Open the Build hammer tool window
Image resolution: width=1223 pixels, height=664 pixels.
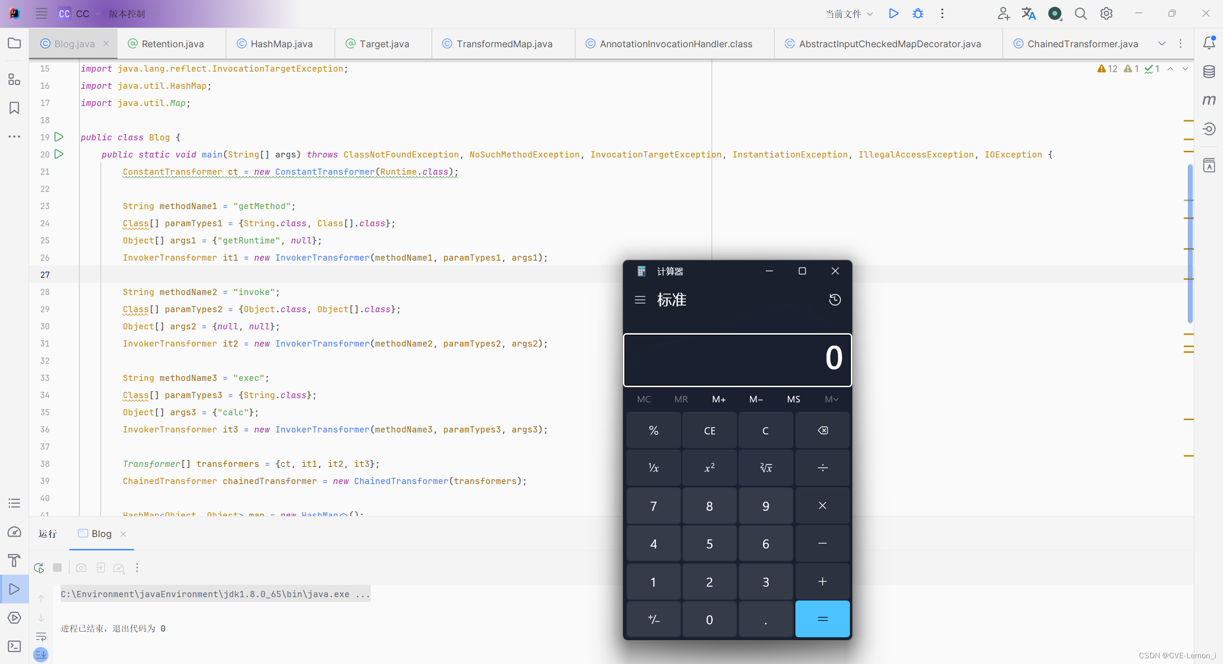(x=14, y=560)
